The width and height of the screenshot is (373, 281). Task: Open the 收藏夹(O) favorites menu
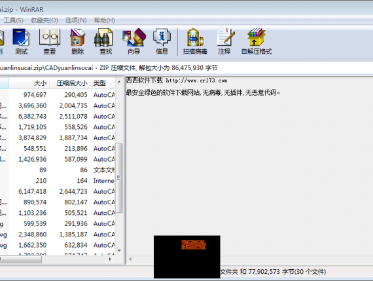44,20
